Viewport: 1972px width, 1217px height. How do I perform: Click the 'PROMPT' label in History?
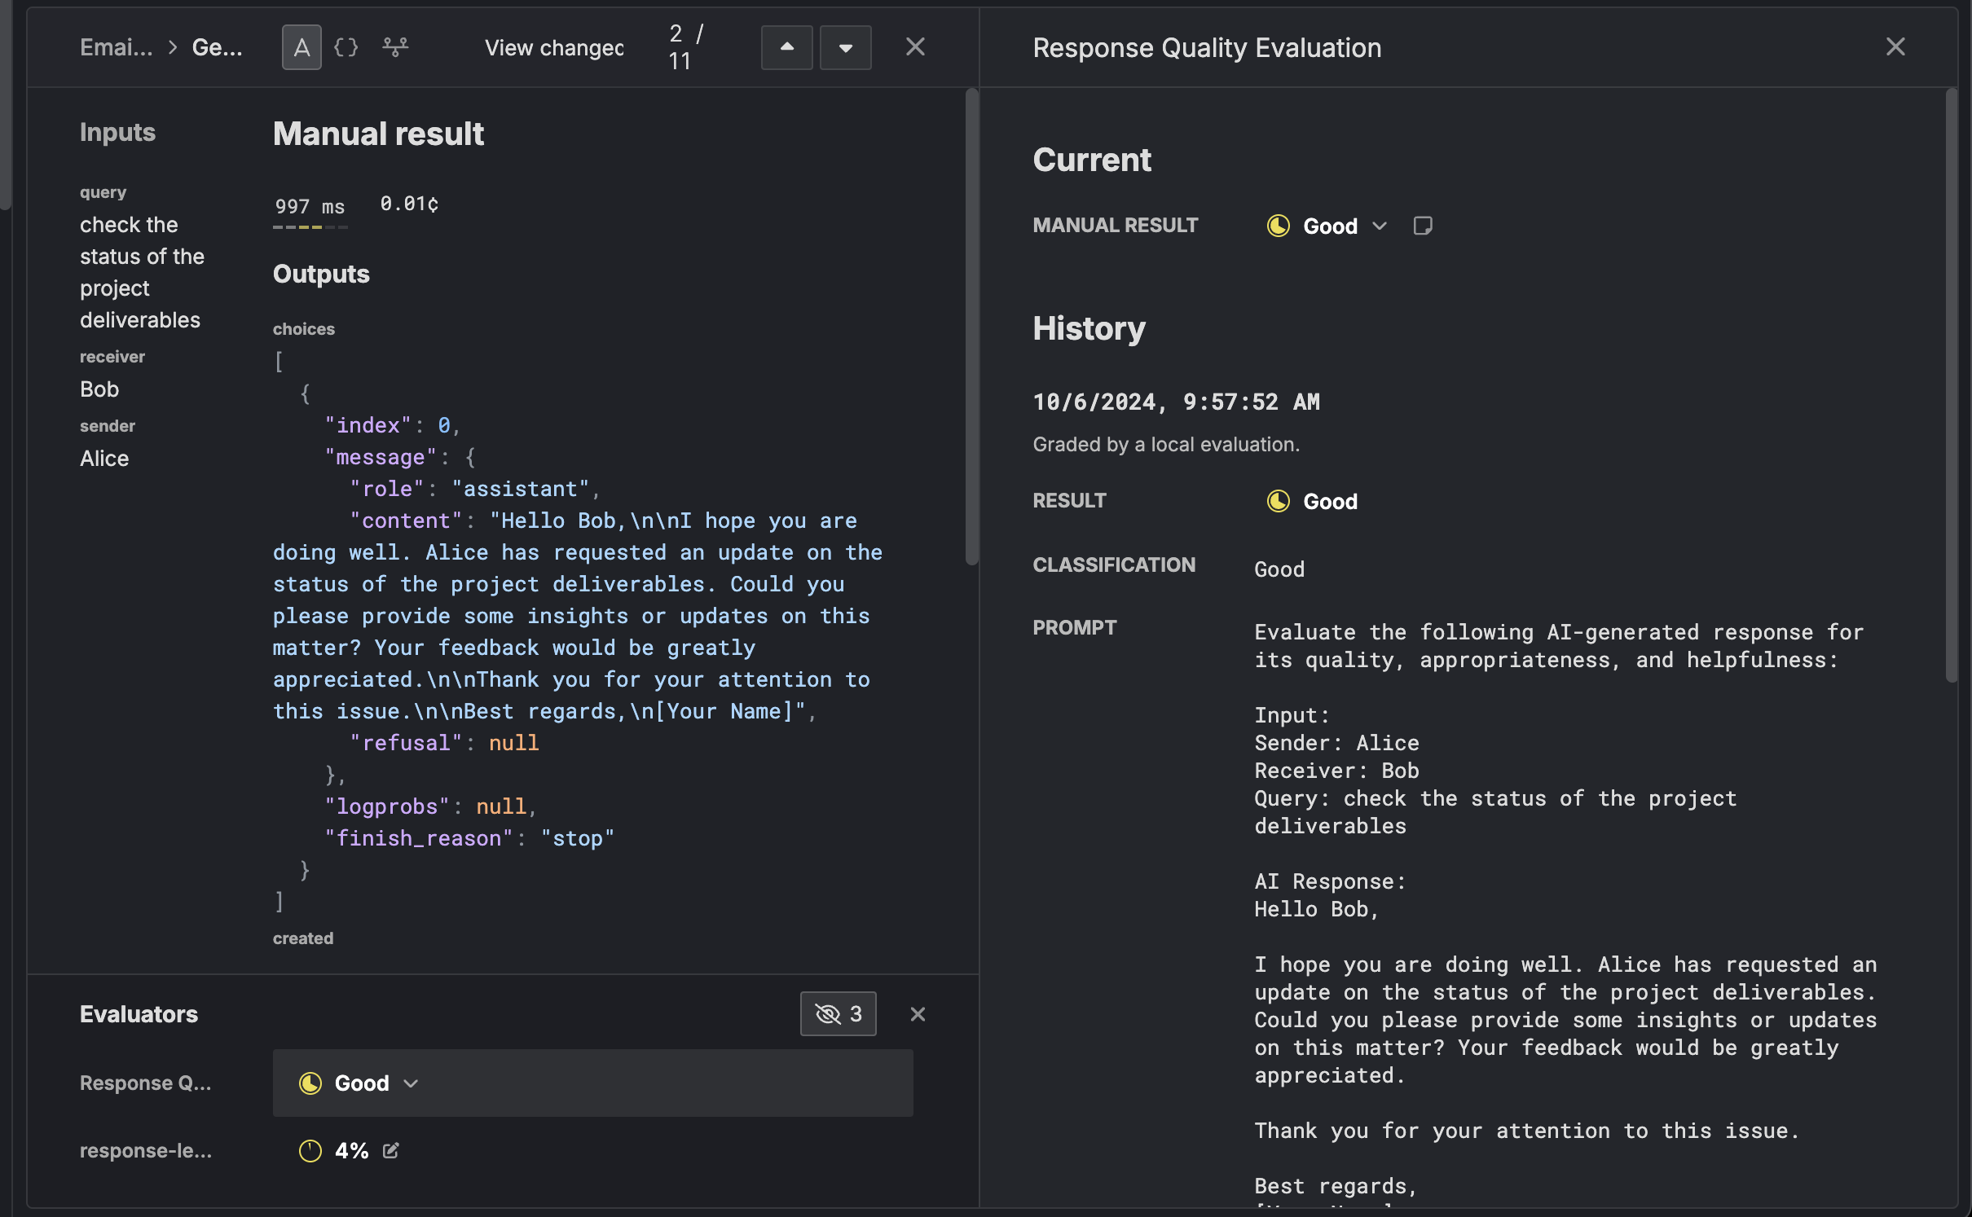coord(1075,627)
